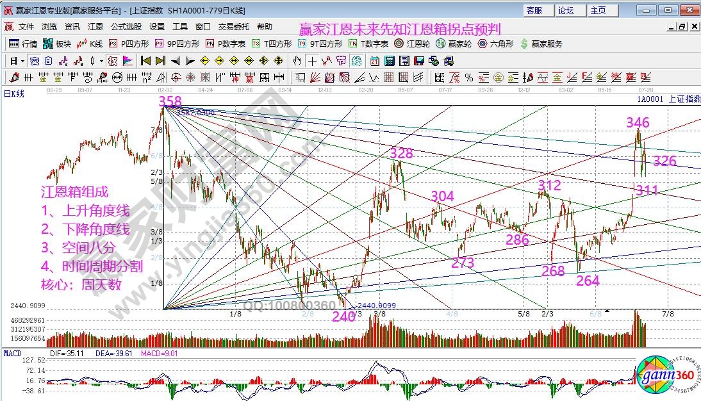Open the 江恩轮 Gann wheel
The width and height of the screenshot is (701, 401).
[412, 44]
